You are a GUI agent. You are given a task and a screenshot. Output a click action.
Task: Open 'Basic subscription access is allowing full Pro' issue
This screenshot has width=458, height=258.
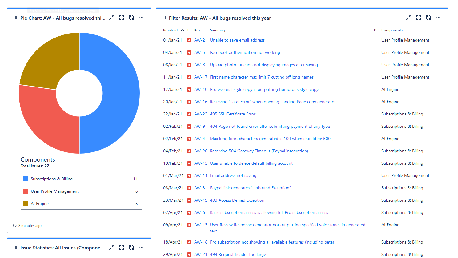point(269,212)
